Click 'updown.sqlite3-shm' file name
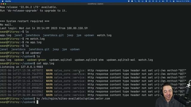 pyautogui.click(x=89, y=60)
